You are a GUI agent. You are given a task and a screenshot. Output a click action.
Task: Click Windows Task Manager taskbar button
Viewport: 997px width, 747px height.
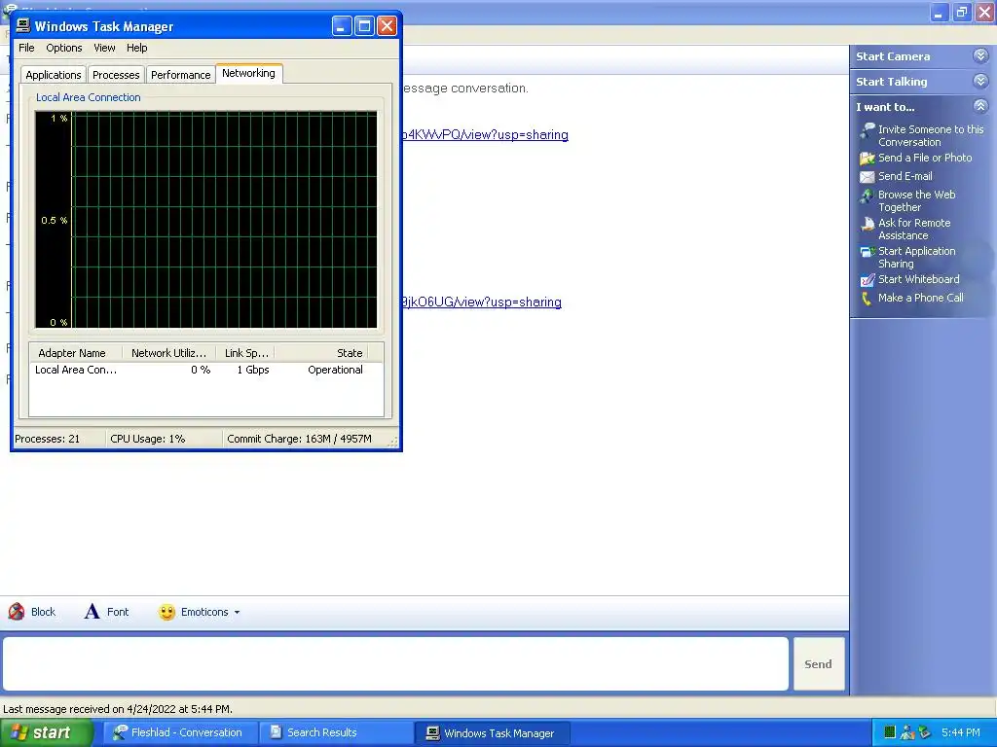492,732
